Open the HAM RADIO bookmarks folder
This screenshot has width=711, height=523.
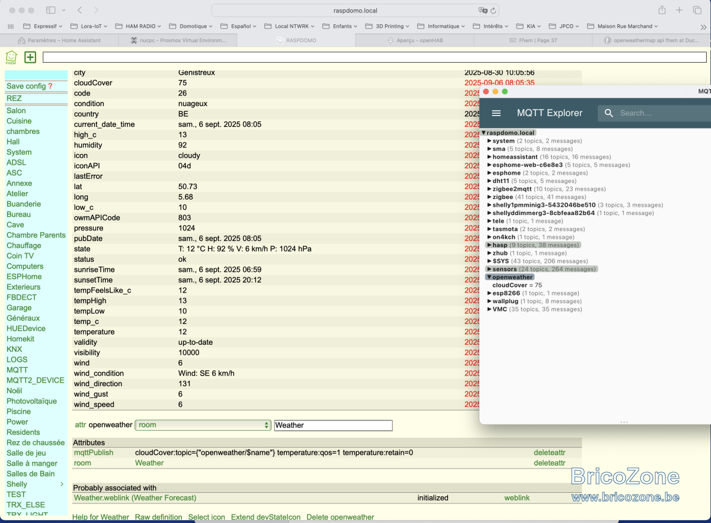pos(139,27)
